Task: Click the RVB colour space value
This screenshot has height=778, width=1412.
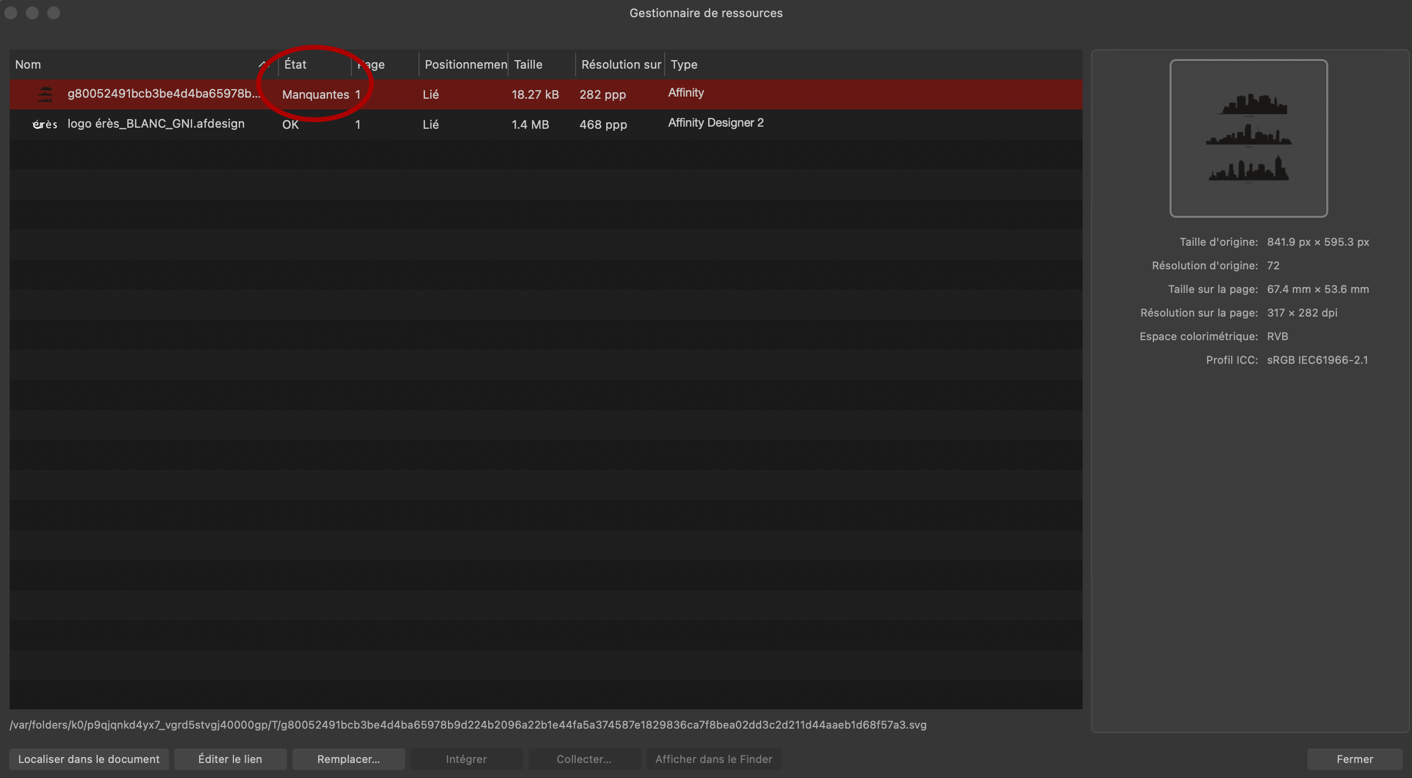Action: [x=1277, y=336]
